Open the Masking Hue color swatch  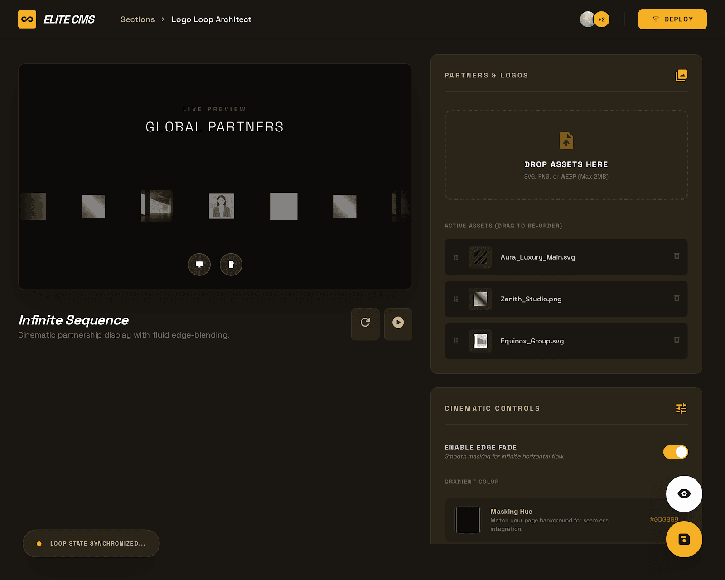(x=468, y=520)
